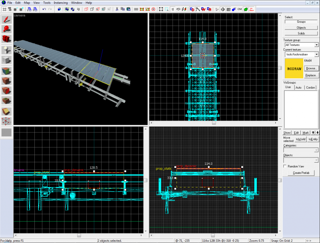
Task: Select the Camera tool
Action: tap(6, 39)
